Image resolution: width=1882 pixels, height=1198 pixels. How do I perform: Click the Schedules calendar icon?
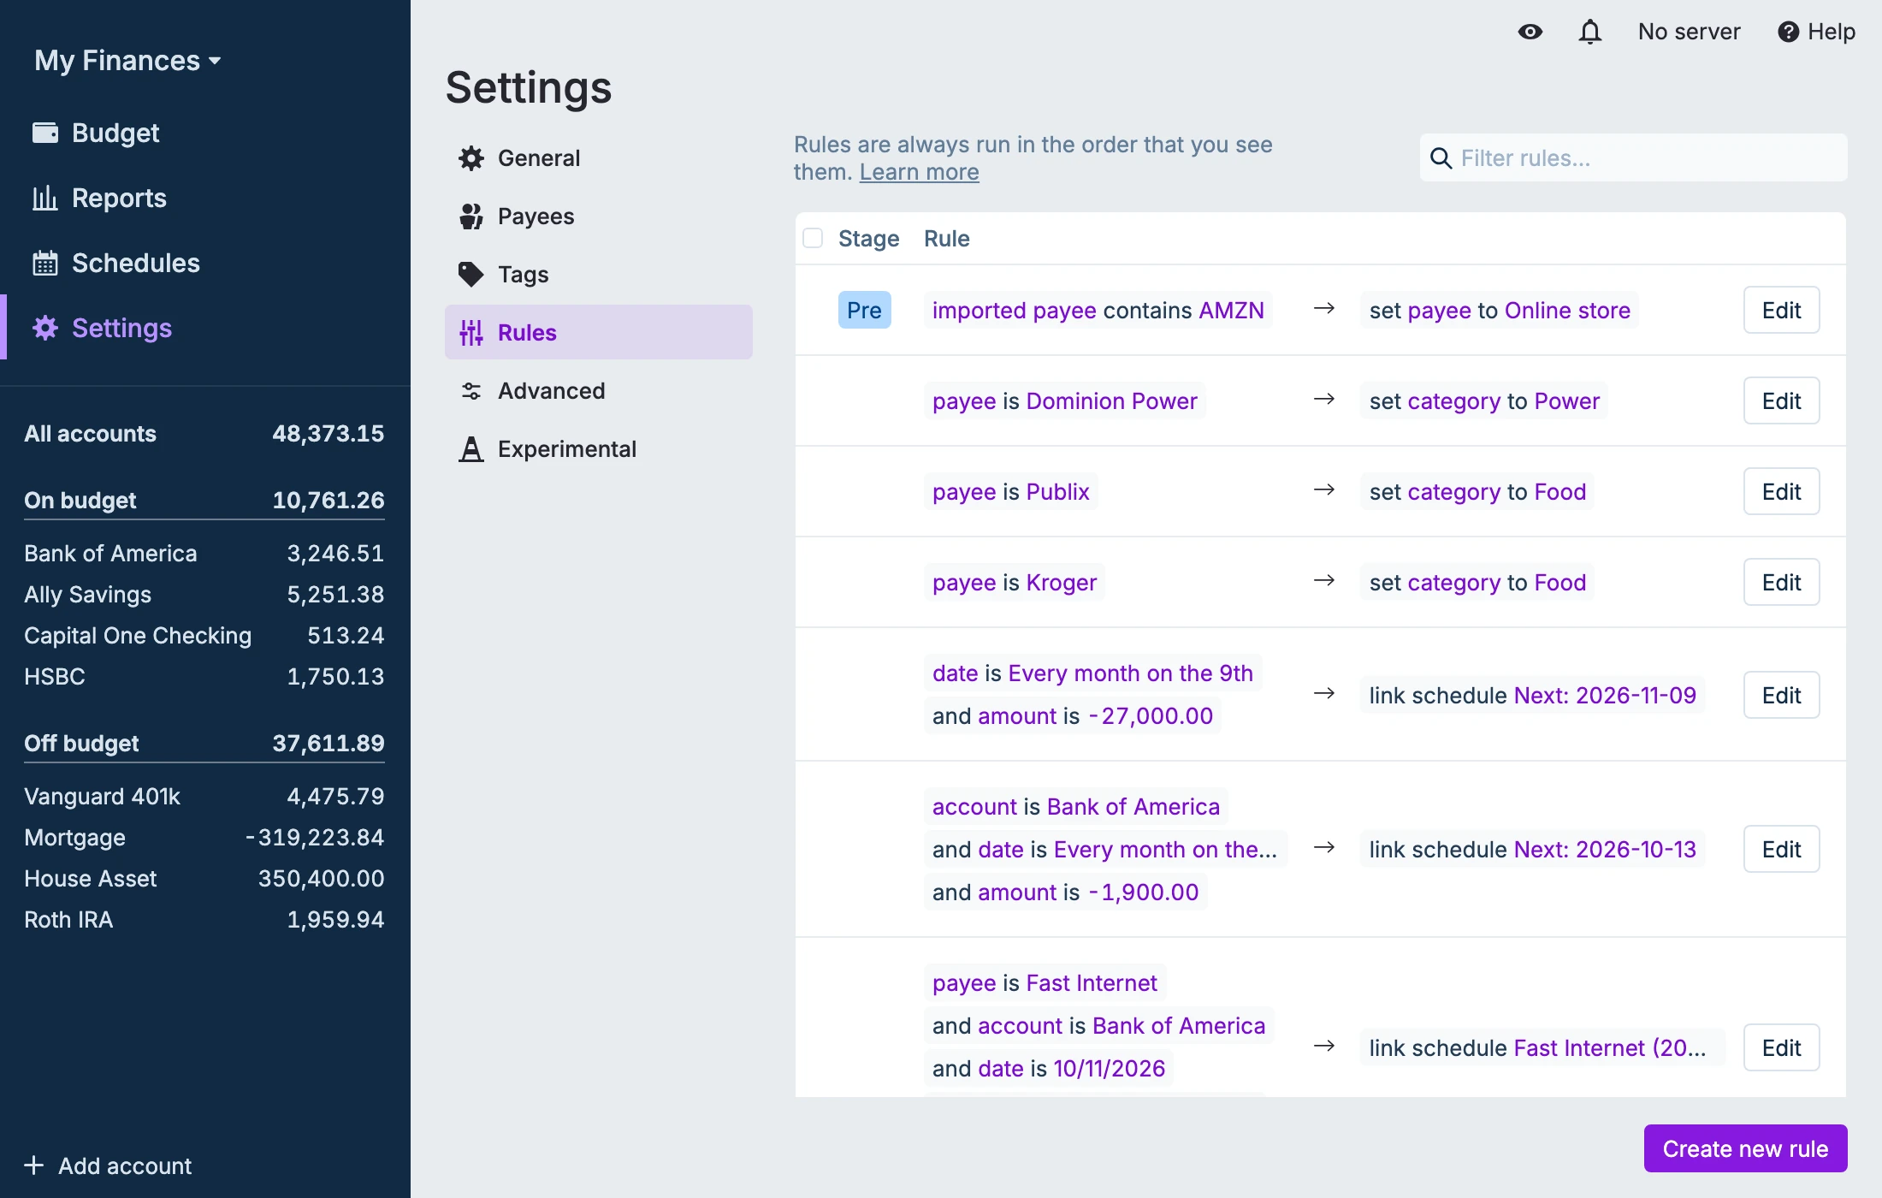pyautogui.click(x=45, y=263)
